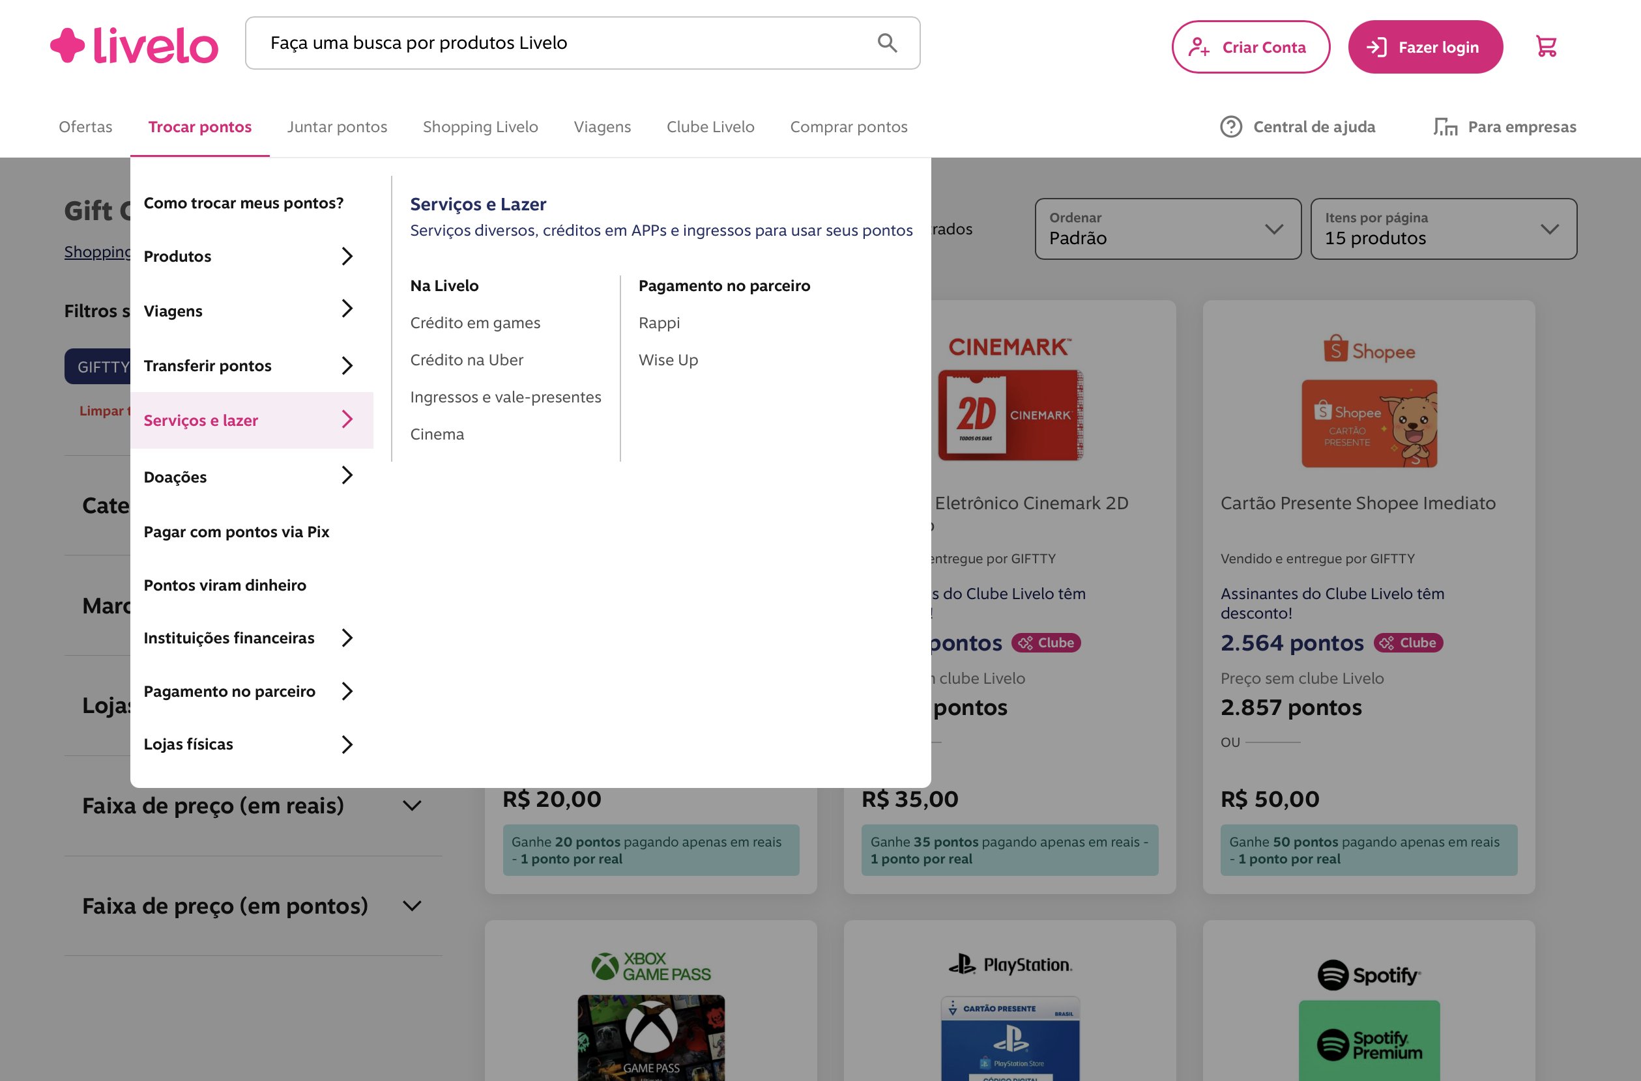Click the Xbox Game Pass logo

650,966
